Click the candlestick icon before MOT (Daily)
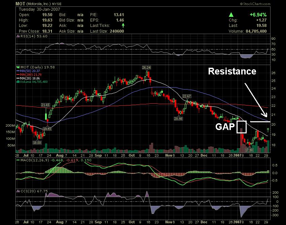The height and width of the screenshot is (225, 286). 18,67
